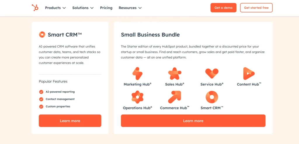Click the Operations Hub gear icon

click(137, 97)
